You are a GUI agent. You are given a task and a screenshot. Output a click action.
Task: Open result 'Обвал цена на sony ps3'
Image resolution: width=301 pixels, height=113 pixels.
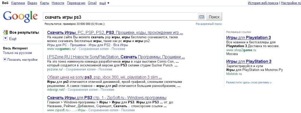click(105, 77)
